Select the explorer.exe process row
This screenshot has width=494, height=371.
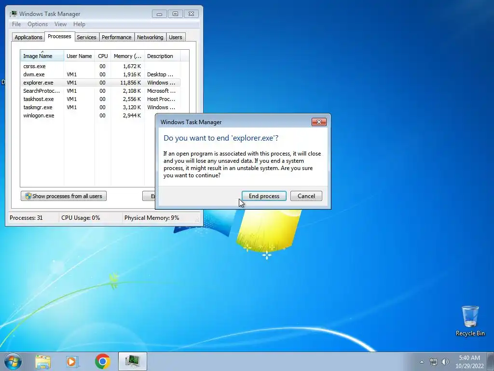(x=100, y=83)
